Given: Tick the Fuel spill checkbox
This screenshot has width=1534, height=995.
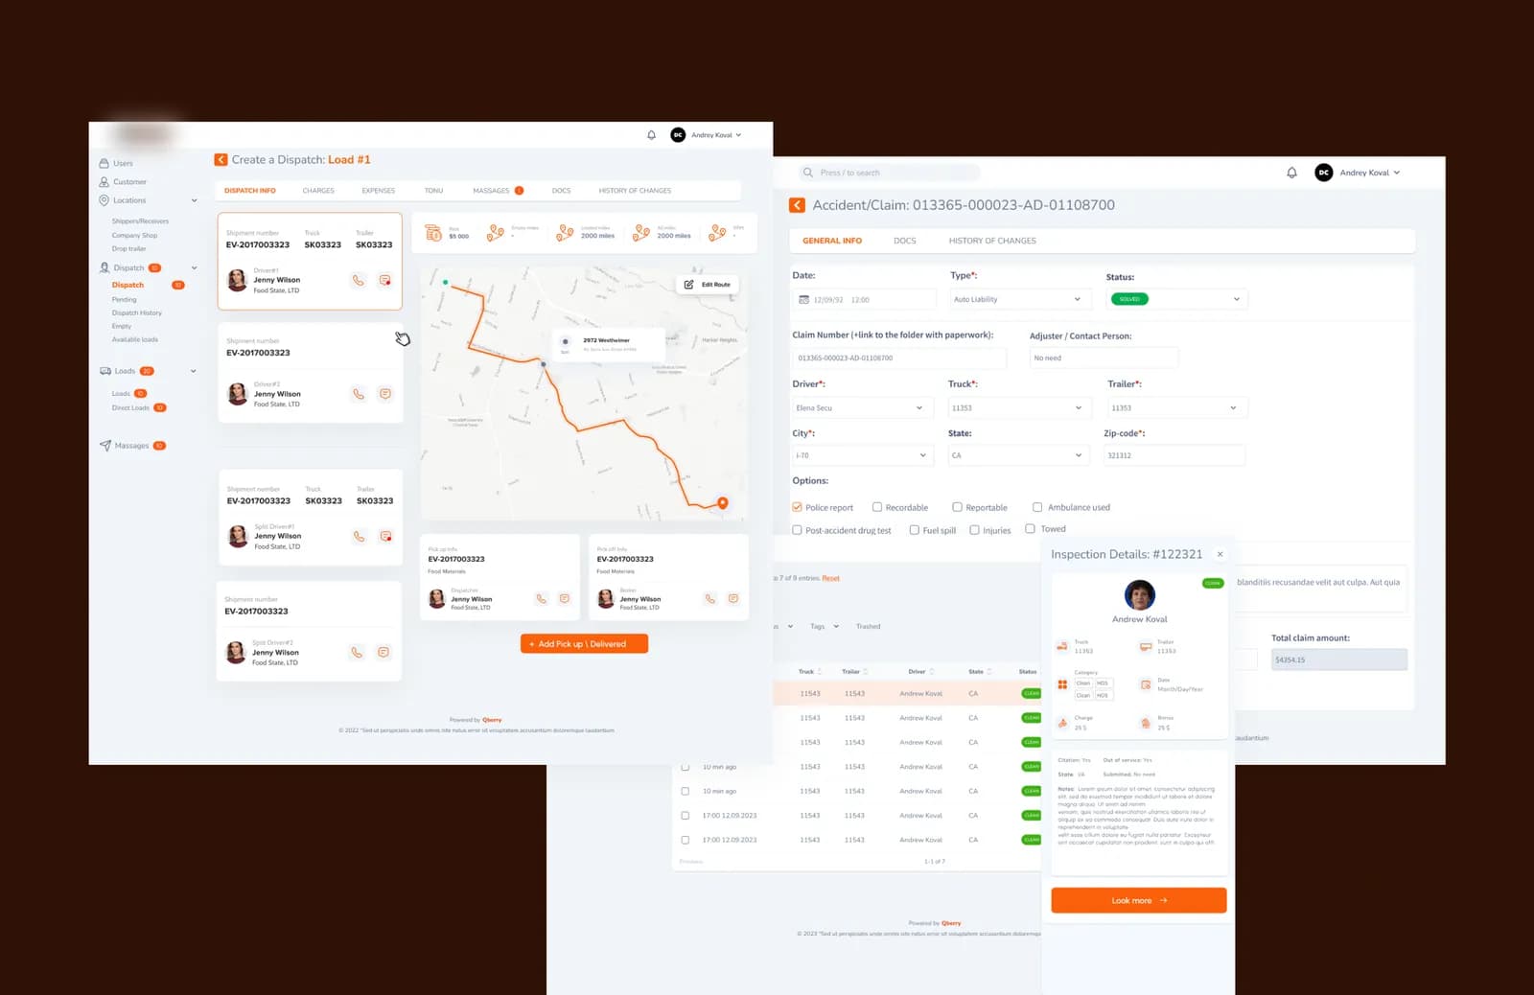Looking at the screenshot, I should tap(914, 530).
